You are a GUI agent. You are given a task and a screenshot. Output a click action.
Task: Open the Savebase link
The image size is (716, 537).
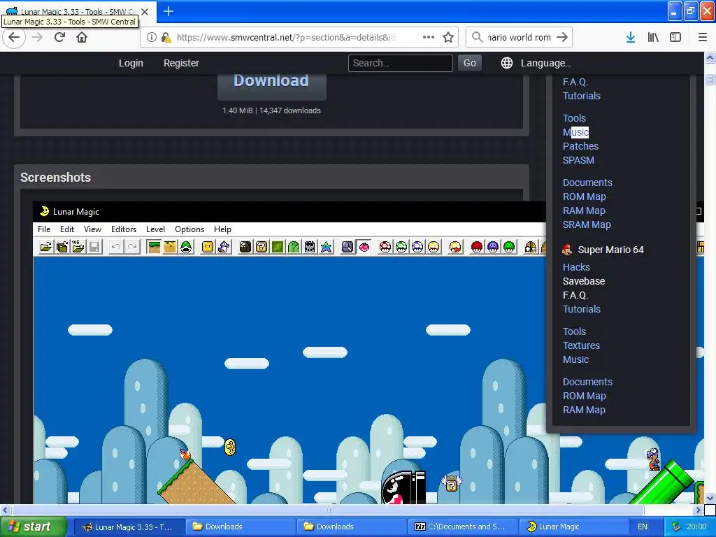click(584, 281)
